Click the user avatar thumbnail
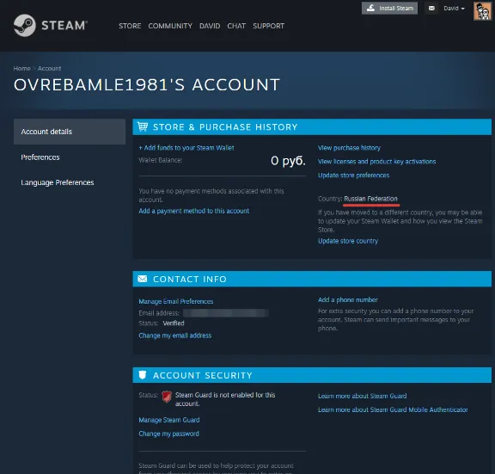Viewport: 495px width, 474px height. tap(482, 10)
